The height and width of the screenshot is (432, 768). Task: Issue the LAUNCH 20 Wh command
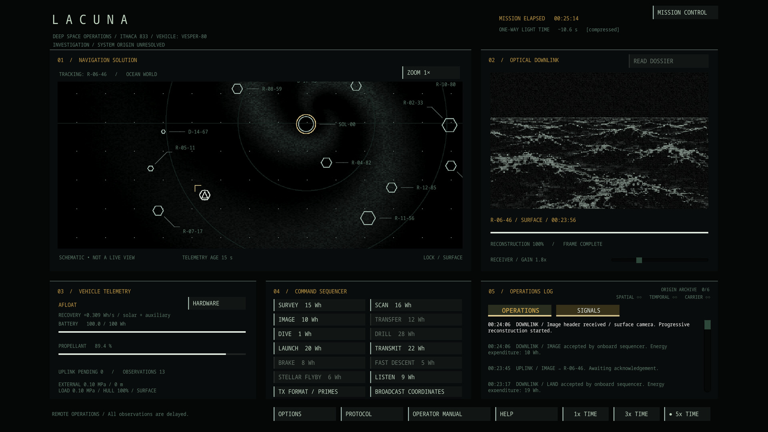(320, 348)
